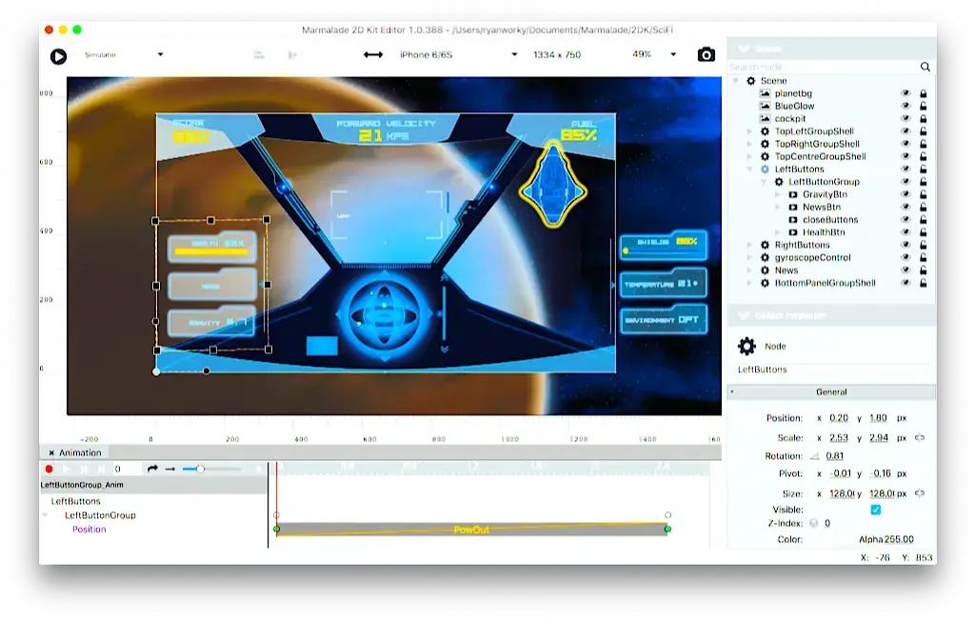Viewport: 975px width, 620px height.
Task: Select LeftButtonGroup in the scene tree
Action: pos(824,182)
